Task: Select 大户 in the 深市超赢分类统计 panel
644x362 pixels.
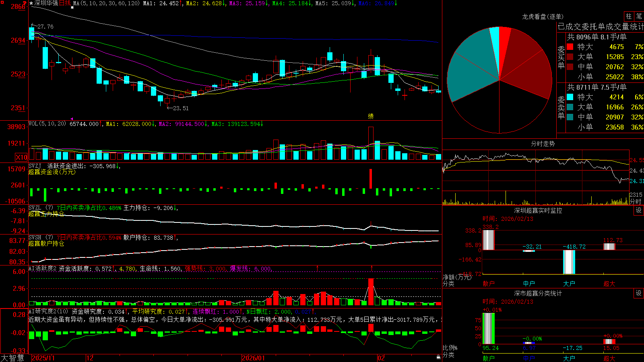Action: 569,358
